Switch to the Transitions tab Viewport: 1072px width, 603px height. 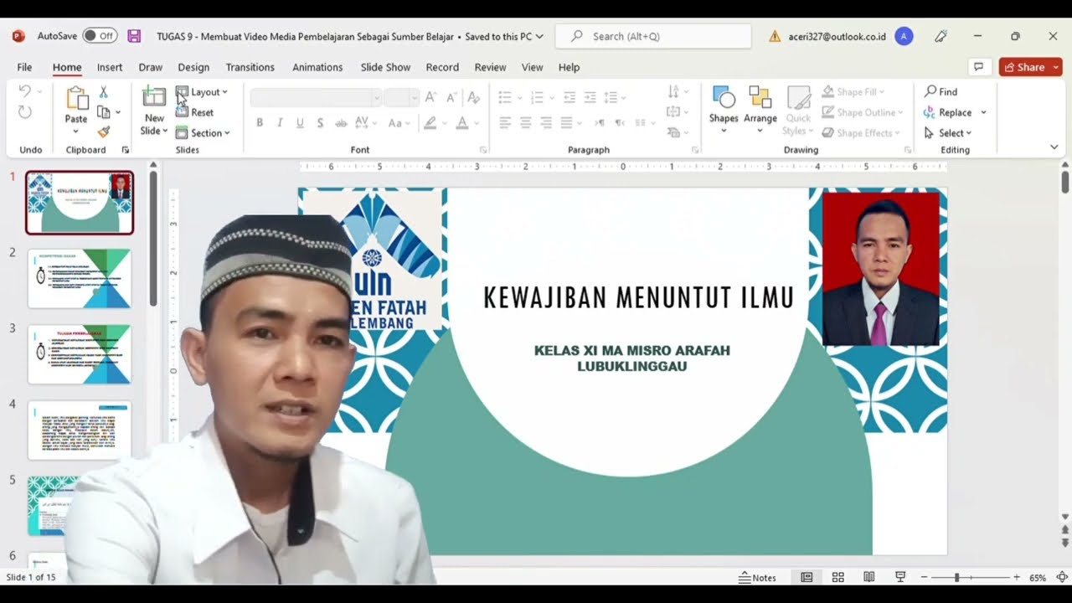pos(250,67)
